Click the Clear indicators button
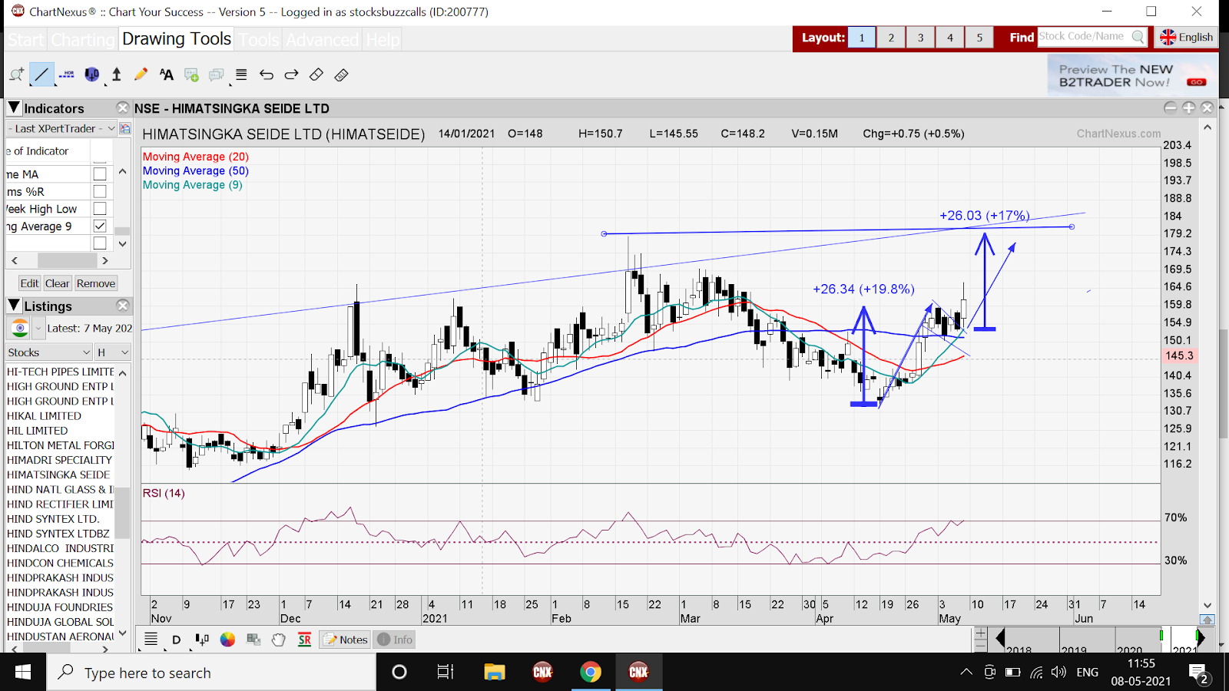 coord(57,283)
